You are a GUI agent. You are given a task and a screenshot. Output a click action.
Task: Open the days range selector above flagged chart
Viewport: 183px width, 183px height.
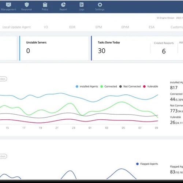pyautogui.click(x=3, y=156)
